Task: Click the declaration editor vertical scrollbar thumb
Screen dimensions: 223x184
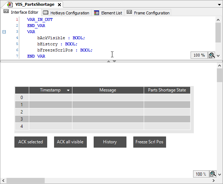Action: tap(218, 32)
